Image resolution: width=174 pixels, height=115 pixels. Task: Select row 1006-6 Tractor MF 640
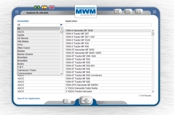[108, 47]
